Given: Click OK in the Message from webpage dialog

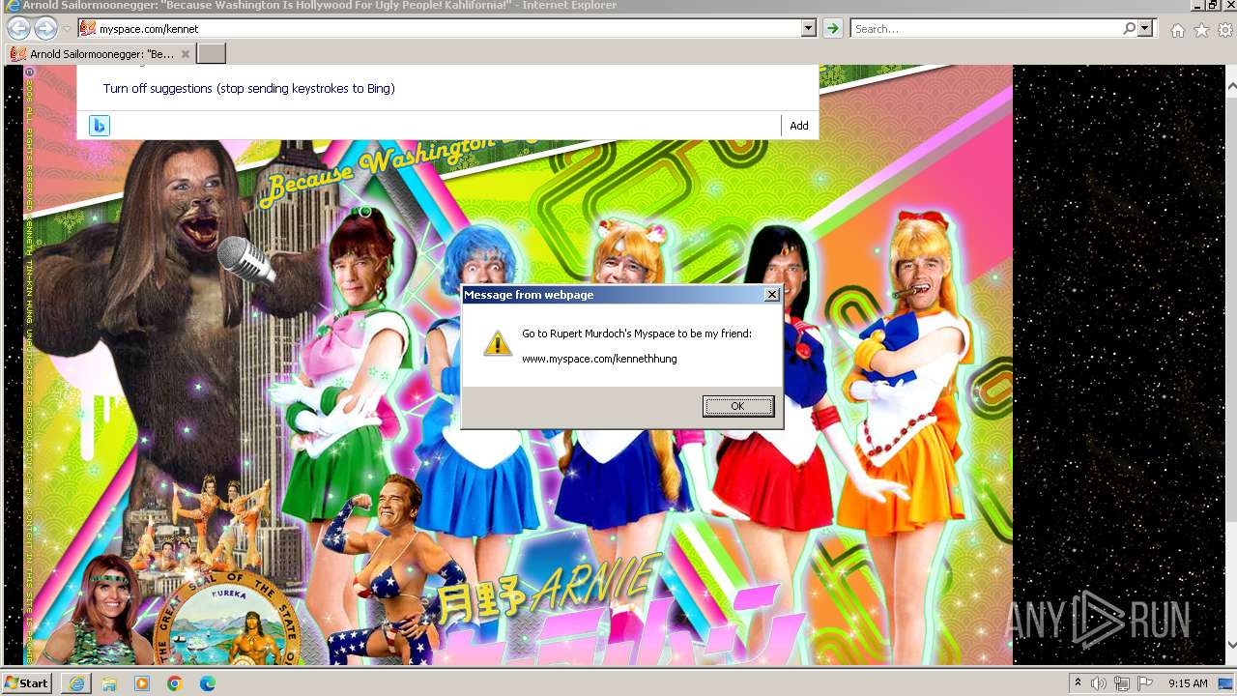Looking at the screenshot, I should [738, 406].
